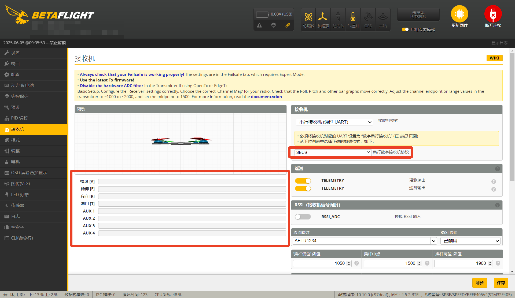Open the Video Transmitter 图传(VTX) tab
The height and width of the screenshot is (298, 515).
(x=34, y=184)
